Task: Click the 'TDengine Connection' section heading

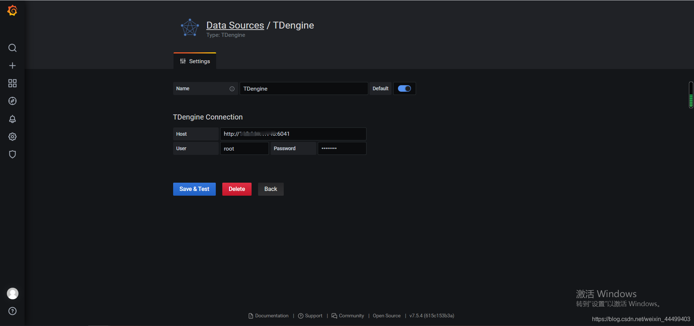Action: tap(208, 117)
